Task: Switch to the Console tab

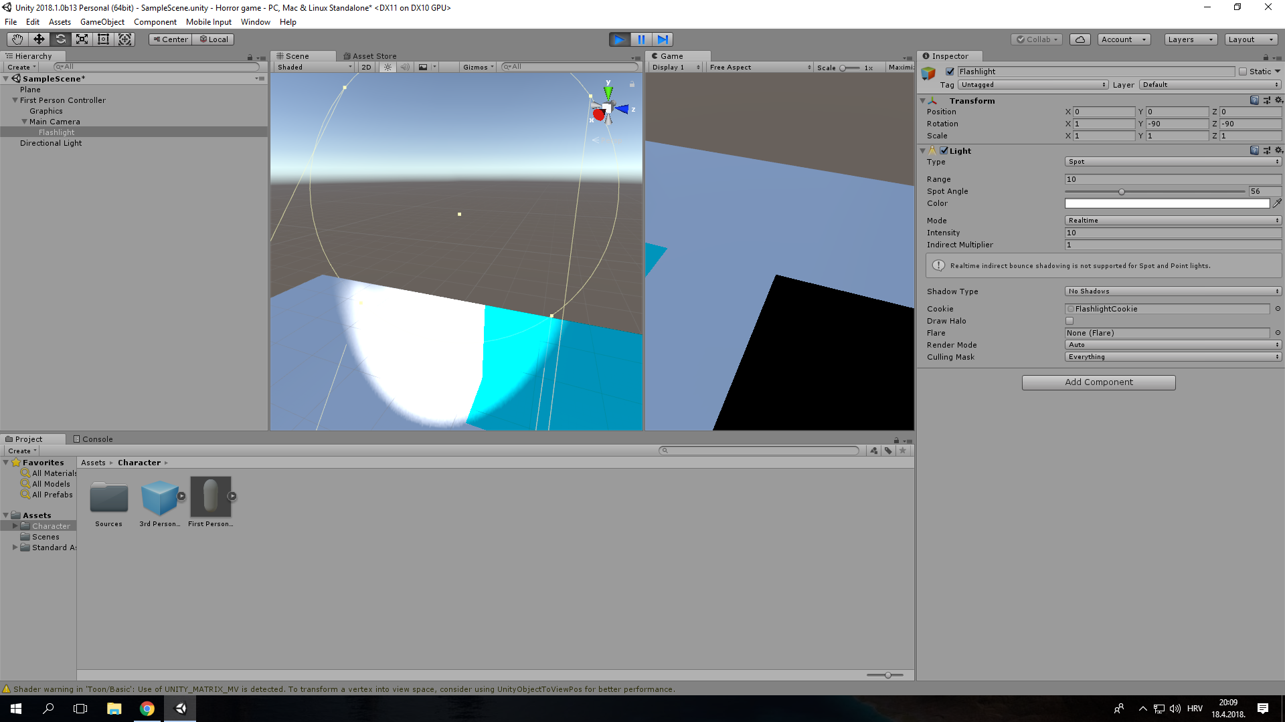Action: coord(92,439)
